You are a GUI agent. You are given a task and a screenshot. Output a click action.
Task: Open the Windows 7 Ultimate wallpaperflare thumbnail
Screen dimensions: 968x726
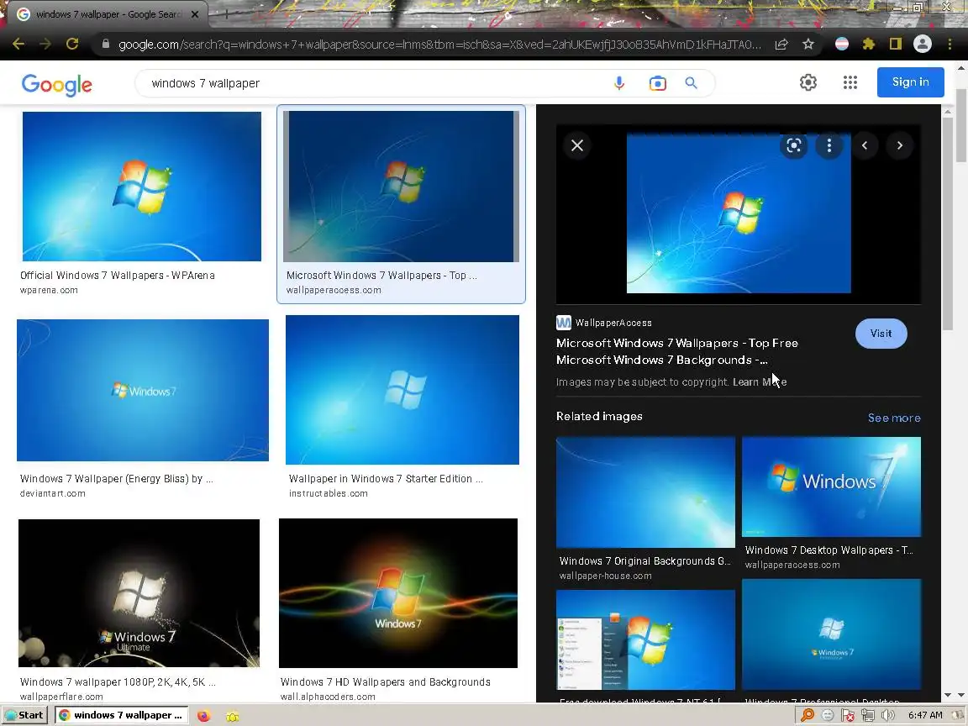139,593
